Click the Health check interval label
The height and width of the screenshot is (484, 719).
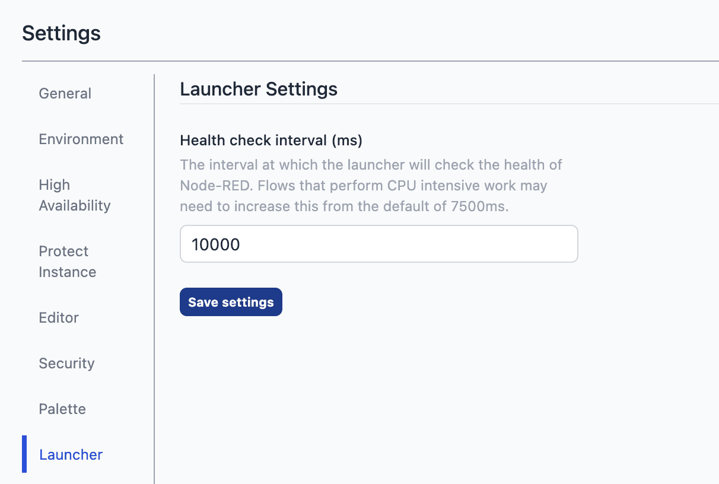tap(271, 140)
